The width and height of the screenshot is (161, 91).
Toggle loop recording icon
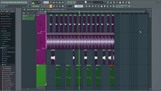pyautogui.click(x=63, y=2)
